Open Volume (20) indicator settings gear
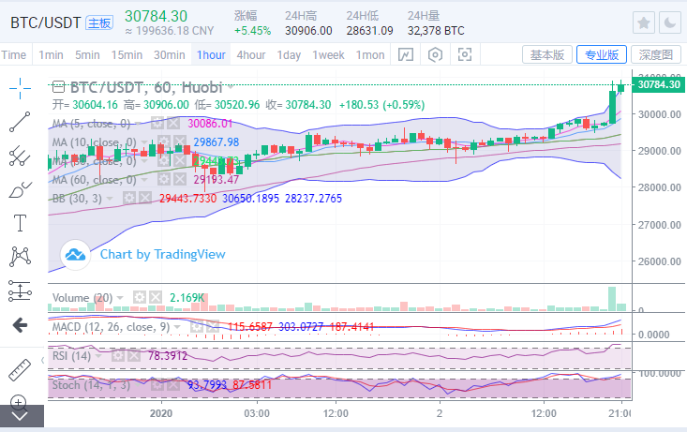Viewport: 687px width, 432px height. click(140, 298)
